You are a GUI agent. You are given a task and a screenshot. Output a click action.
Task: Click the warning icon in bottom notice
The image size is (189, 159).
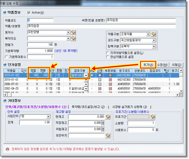pyautogui.click(x=7, y=149)
